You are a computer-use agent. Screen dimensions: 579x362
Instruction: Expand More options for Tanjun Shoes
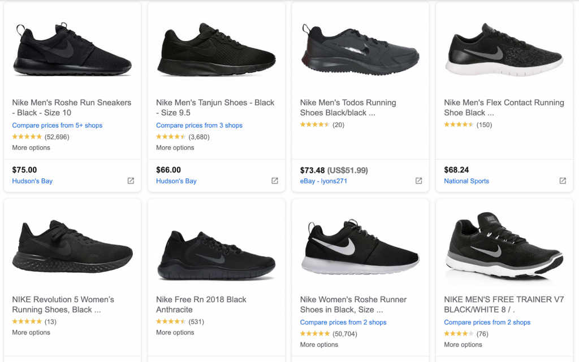175,147
